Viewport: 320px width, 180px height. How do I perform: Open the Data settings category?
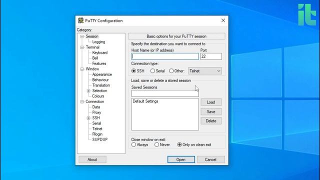point(96,107)
